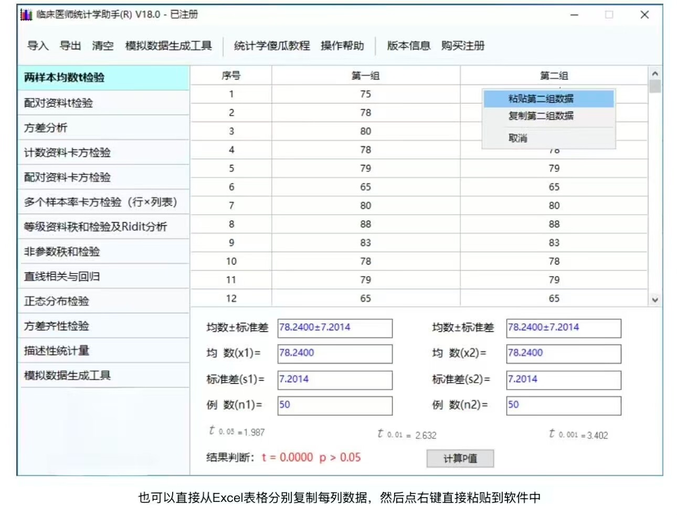Click 取消 in the context menu
The height and width of the screenshot is (515, 677).
click(548, 139)
